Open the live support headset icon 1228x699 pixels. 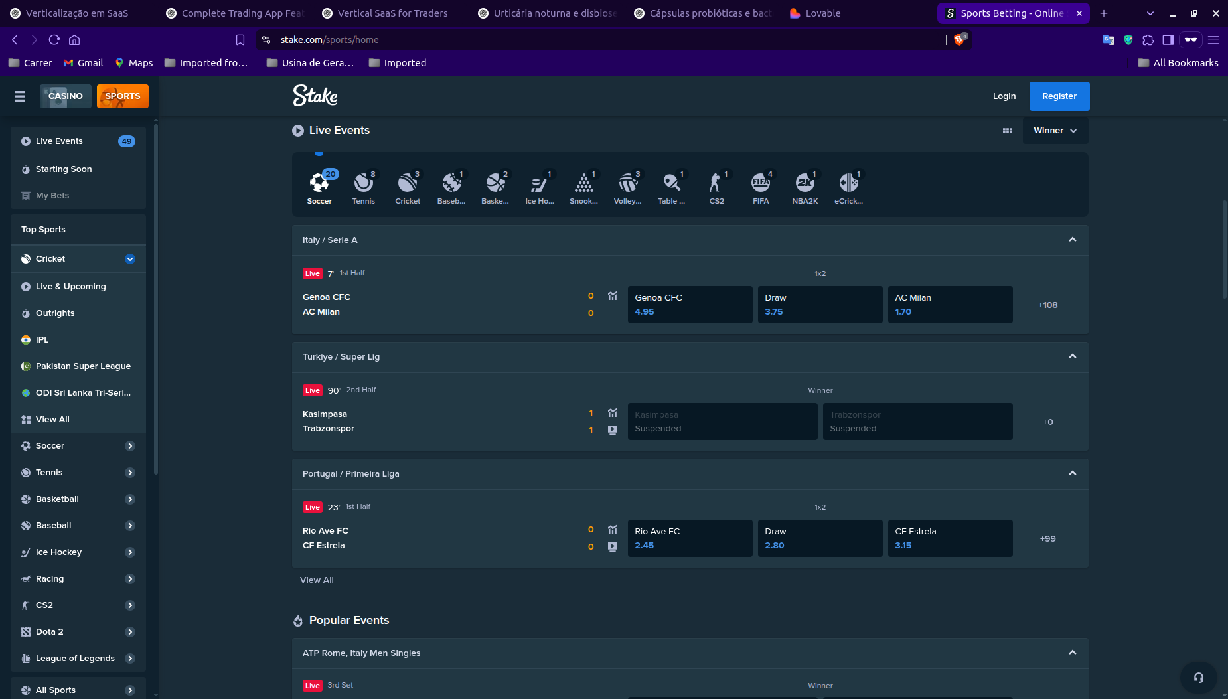point(1198,677)
